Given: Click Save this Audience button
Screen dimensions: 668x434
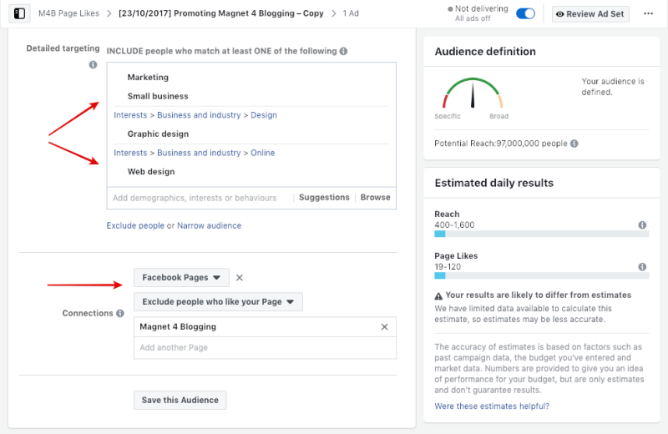Looking at the screenshot, I should [x=180, y=400].
